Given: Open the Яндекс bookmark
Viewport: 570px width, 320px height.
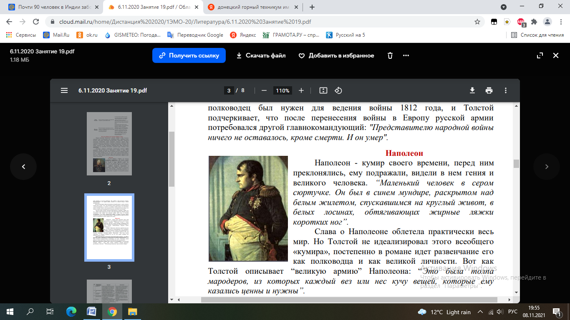Looking at the screenshot, I should tap(243, 35).
